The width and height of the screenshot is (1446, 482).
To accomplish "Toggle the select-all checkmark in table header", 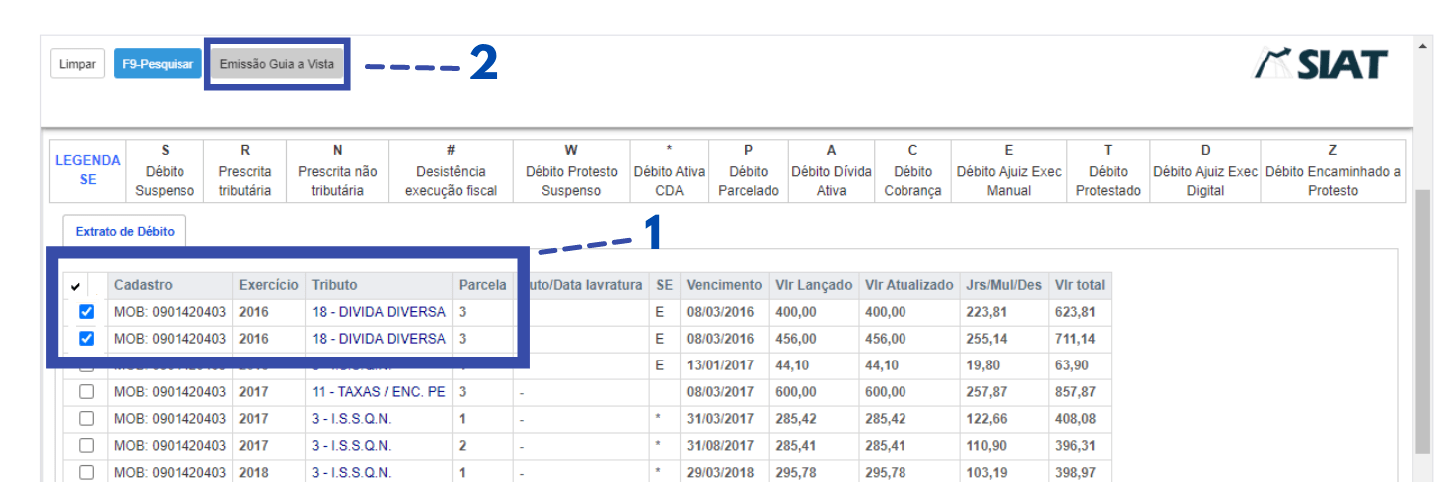I will coord(76,286).
